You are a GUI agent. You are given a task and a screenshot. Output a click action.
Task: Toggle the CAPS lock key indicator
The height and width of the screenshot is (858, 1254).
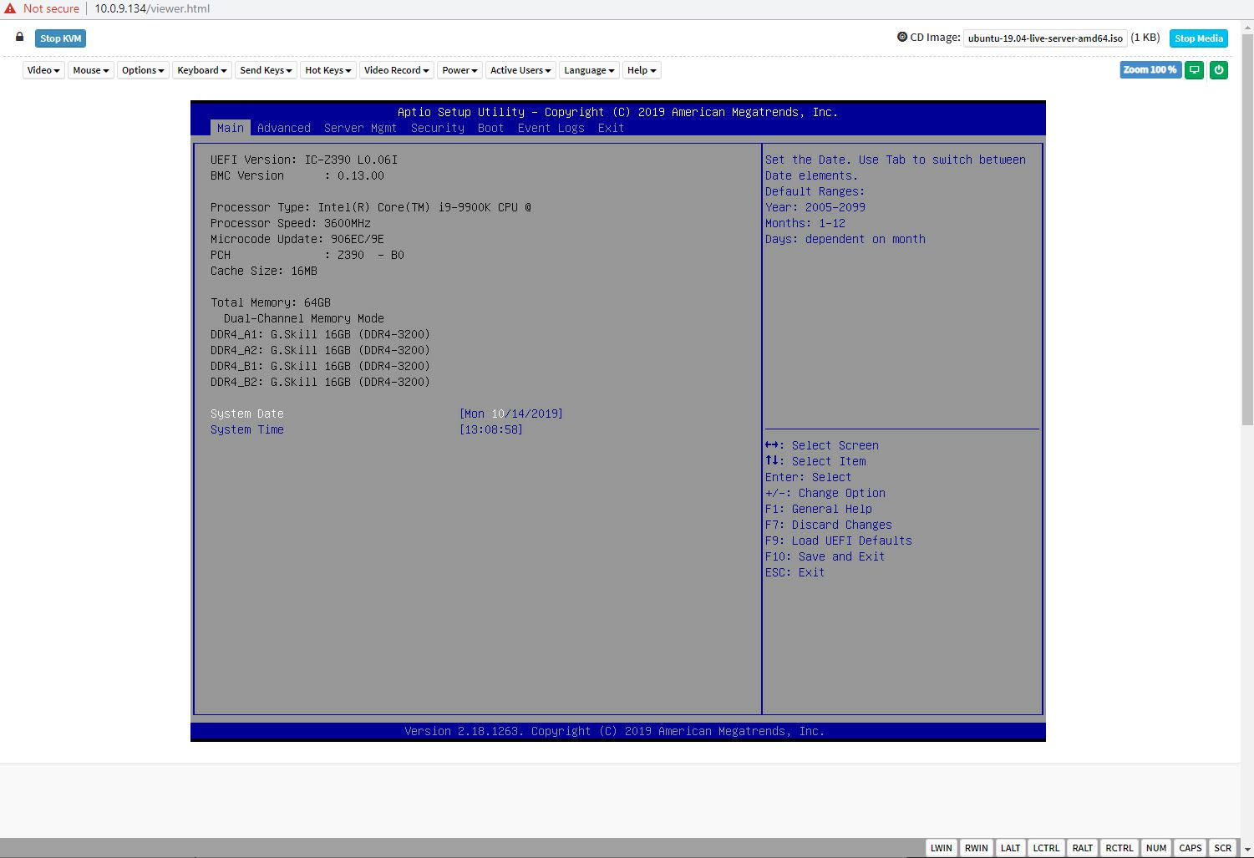(x=1191, y=848)
